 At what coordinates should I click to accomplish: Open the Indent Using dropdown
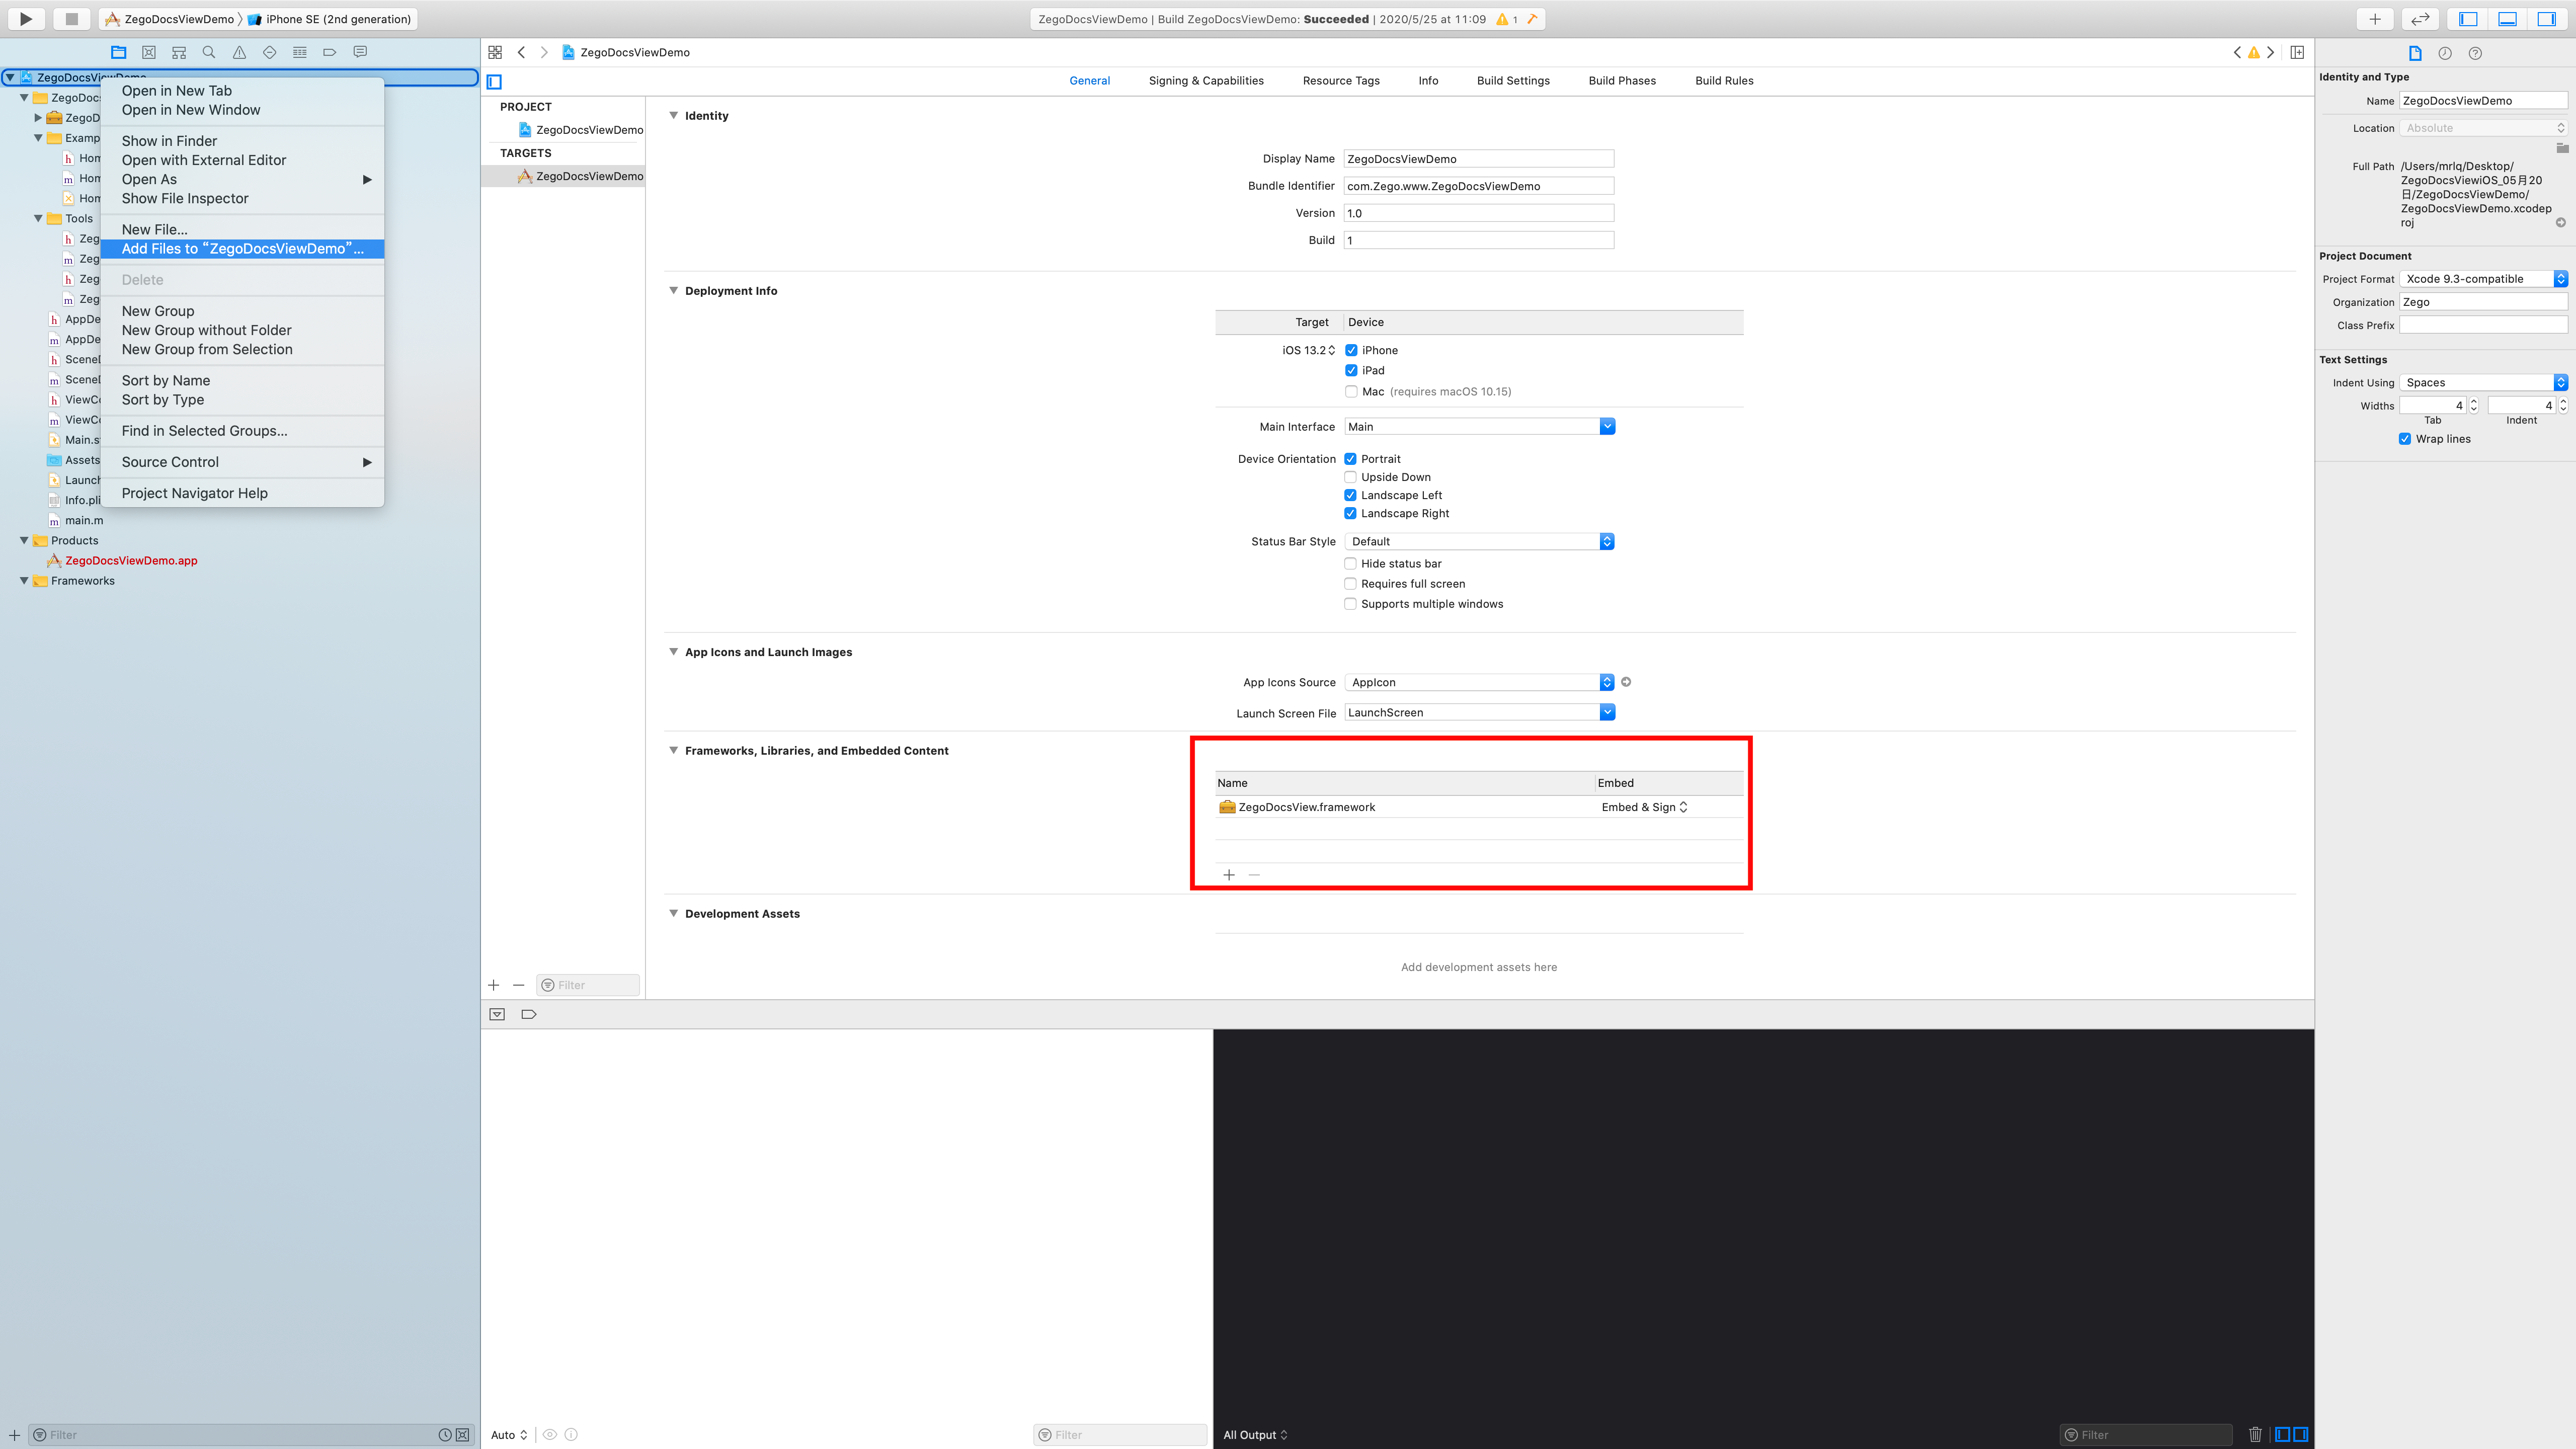(2483, 383)
